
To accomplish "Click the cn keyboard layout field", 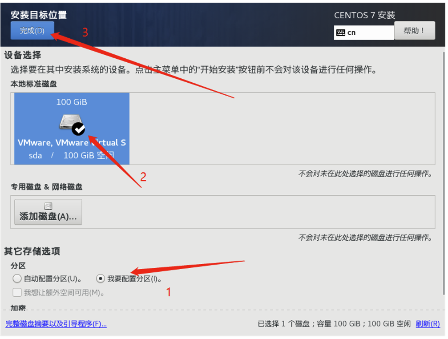I will tap(364, 32).
